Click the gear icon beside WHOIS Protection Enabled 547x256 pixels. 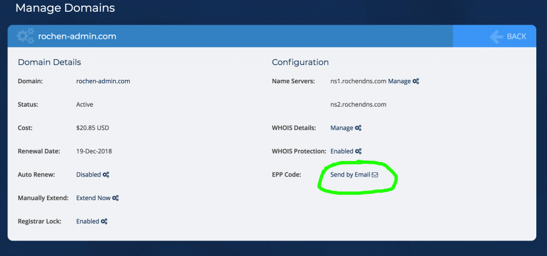[358, 151]
